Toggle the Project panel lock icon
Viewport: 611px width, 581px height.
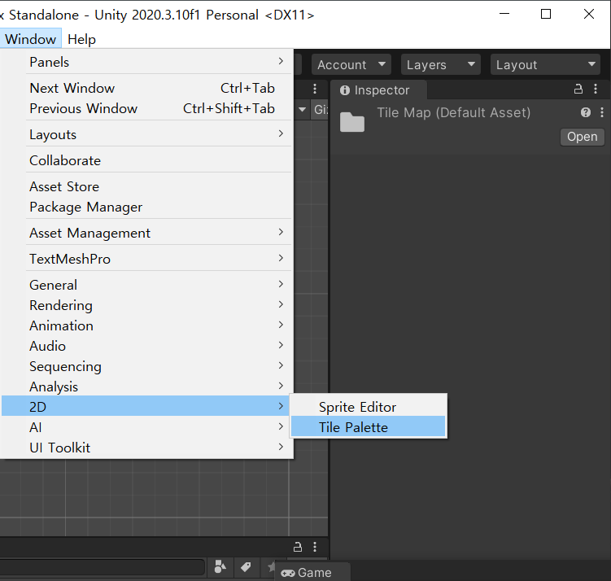(x=298, y=547)
